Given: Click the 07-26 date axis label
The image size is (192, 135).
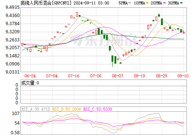Looking at the screenshot, I should pyautogui.click(x=96, y=76).
